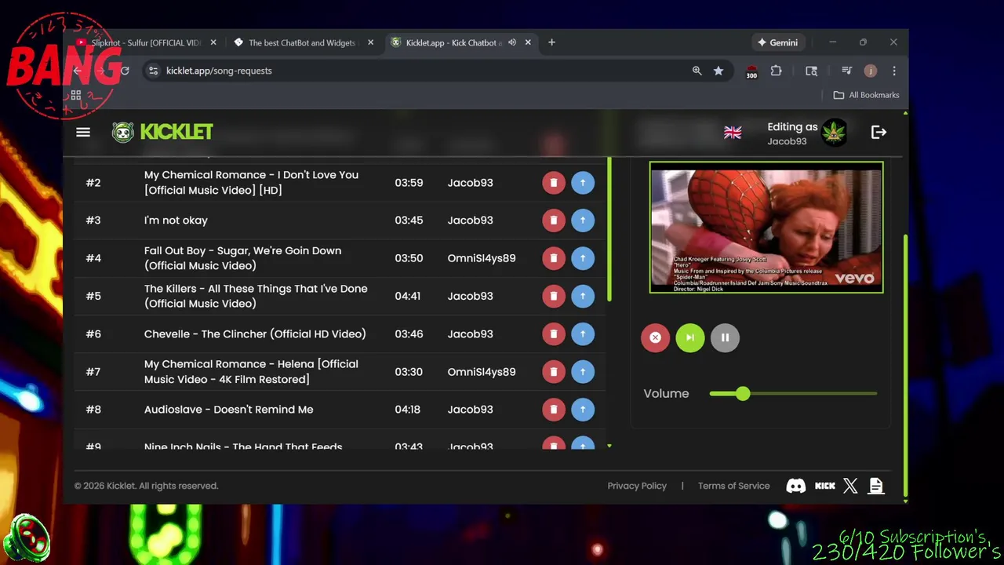
Task: Click the Kicklet logo
Action: pos(162,132)
